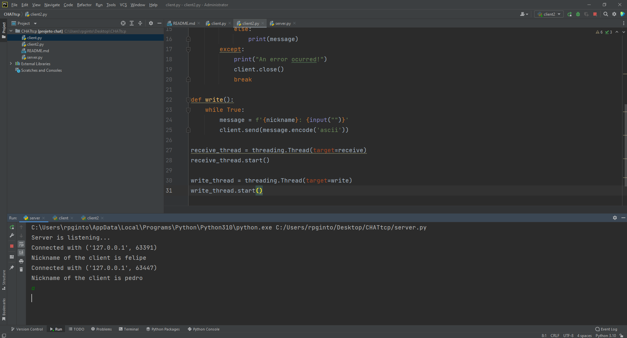Open the Event Log
Viewport: 627px width, 338px height.
click(x=606, y=329)
